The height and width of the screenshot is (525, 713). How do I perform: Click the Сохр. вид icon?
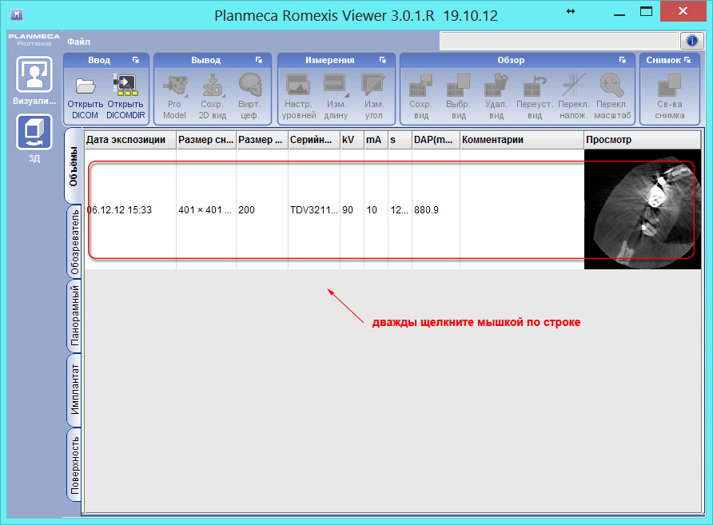click(x=420, y=85)
